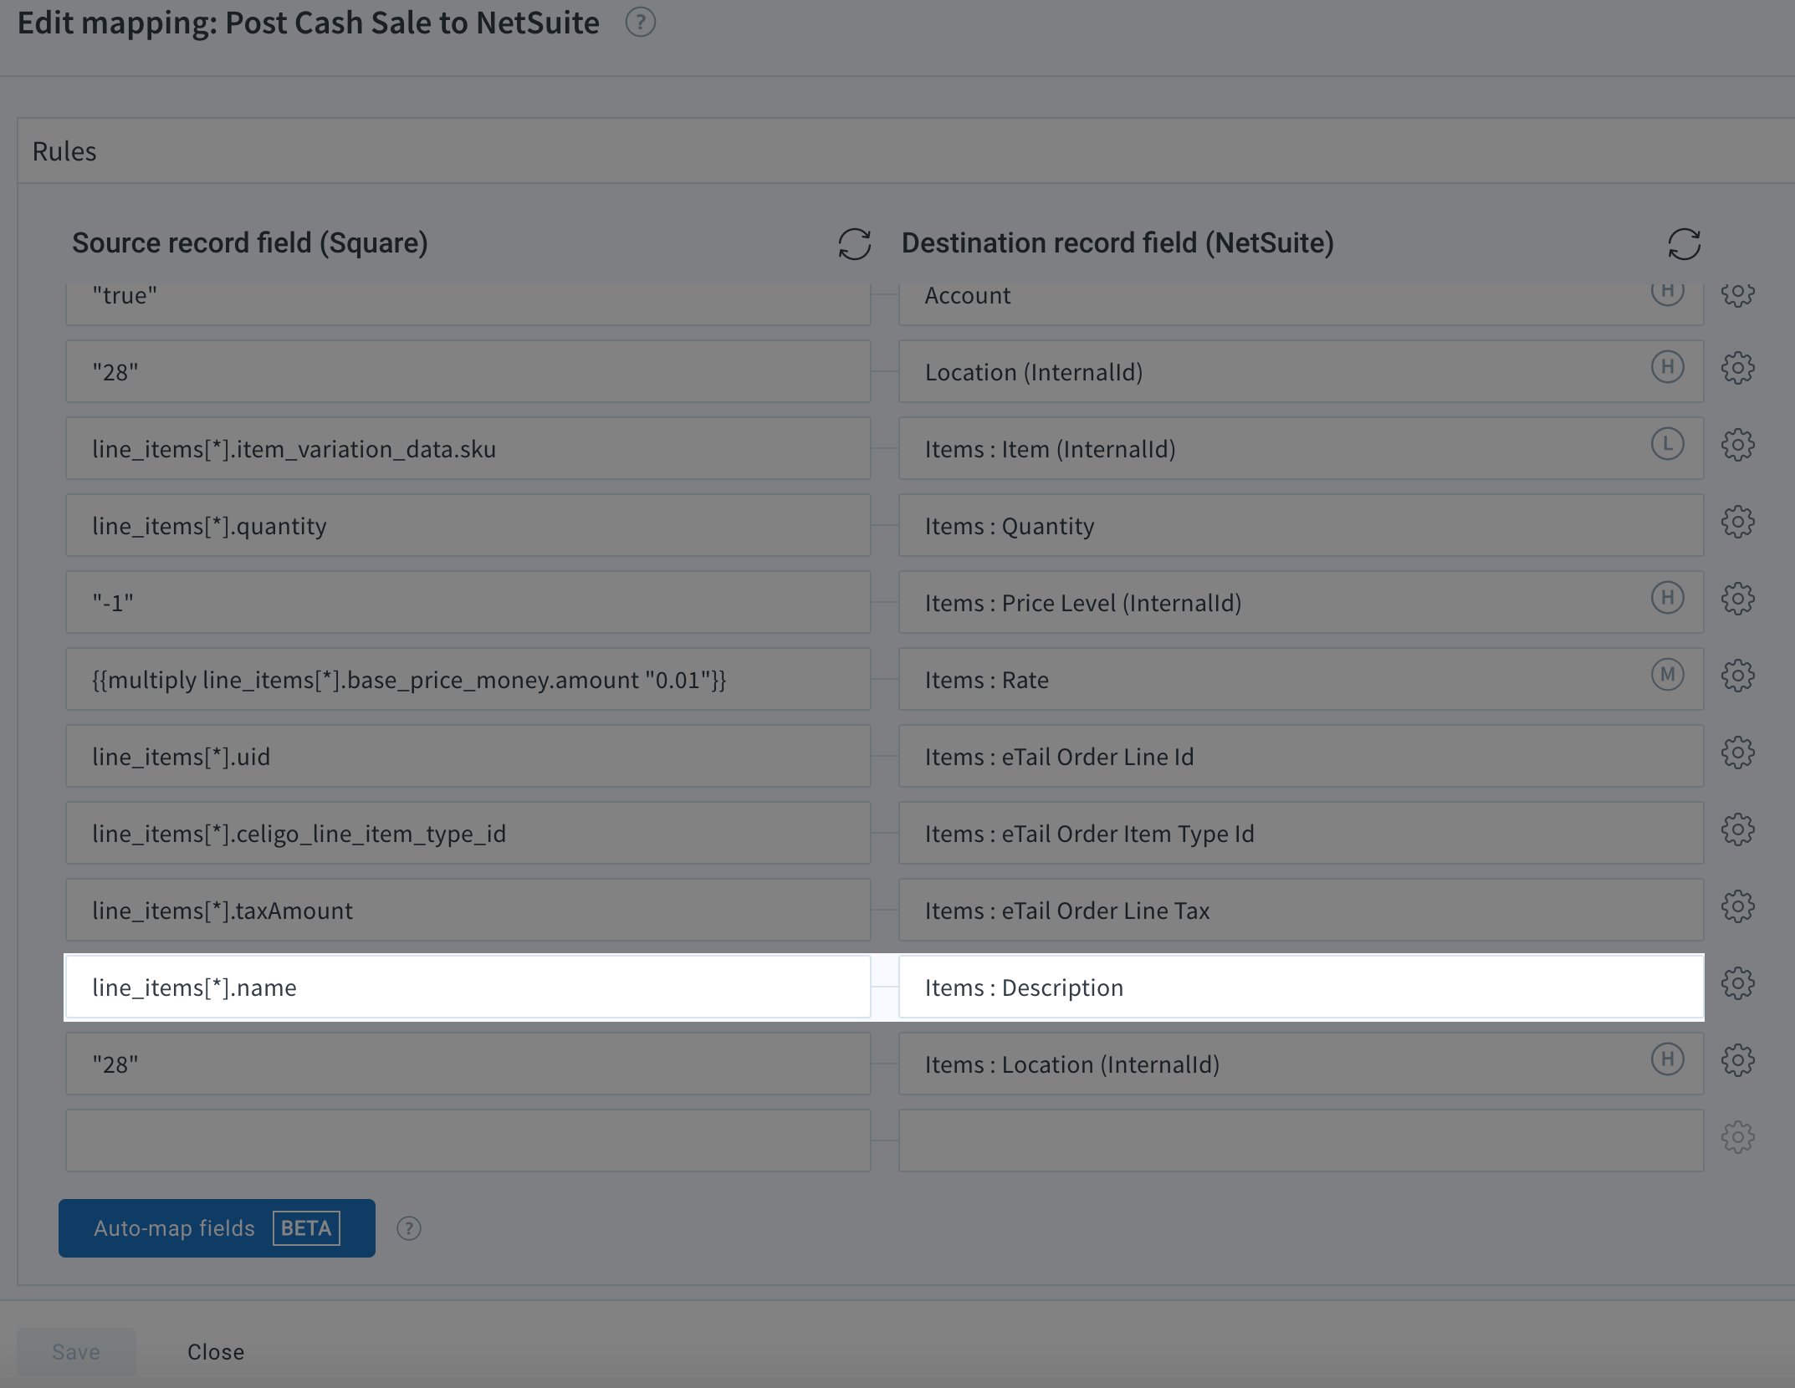Open settings gear for Items : Description
Viewport: 1795px width, 1388px height.
[1737, 983]
